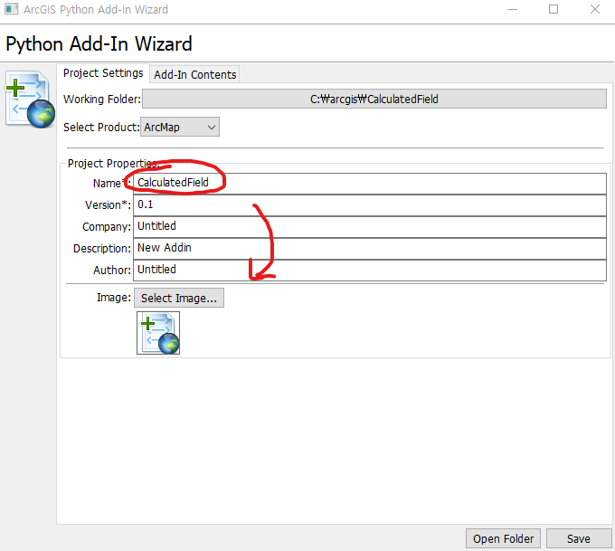
Task: Expand the Select Product dropdown
Action: [180, 128]
